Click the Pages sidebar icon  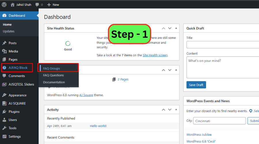(4, 59)
